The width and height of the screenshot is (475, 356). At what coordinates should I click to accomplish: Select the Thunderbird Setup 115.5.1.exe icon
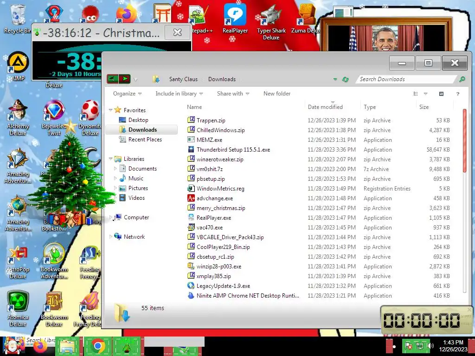coord(191,149)
